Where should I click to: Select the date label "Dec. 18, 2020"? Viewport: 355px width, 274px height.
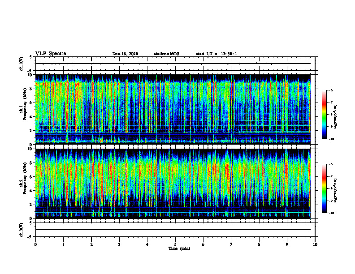point(125,54)
